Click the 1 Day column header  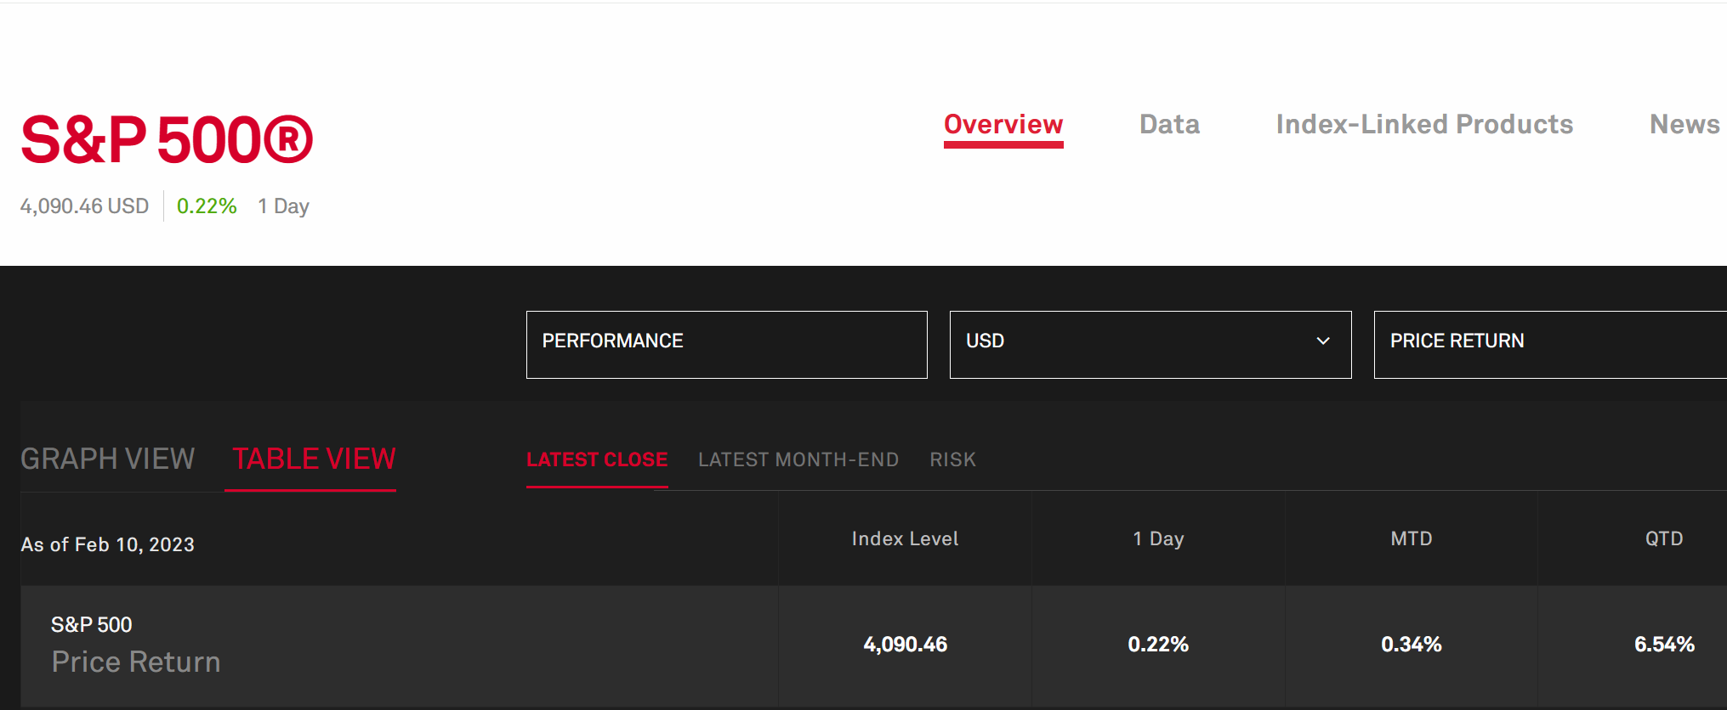[1158, 538]
